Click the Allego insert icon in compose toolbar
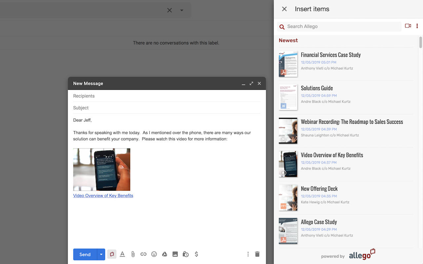This screenshot has width=423, height=264. 112,254
